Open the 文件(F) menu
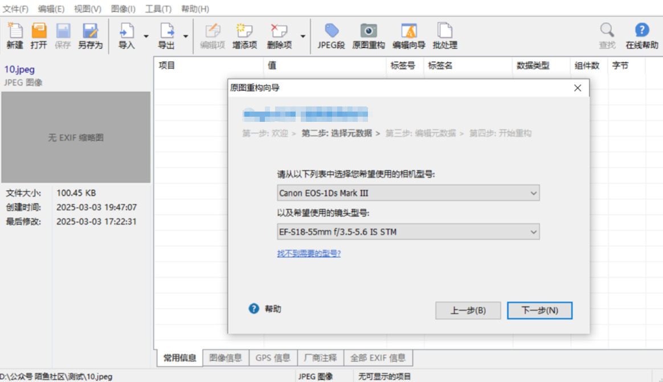This screenshot has height=382, width=663. tap(15, 9)
